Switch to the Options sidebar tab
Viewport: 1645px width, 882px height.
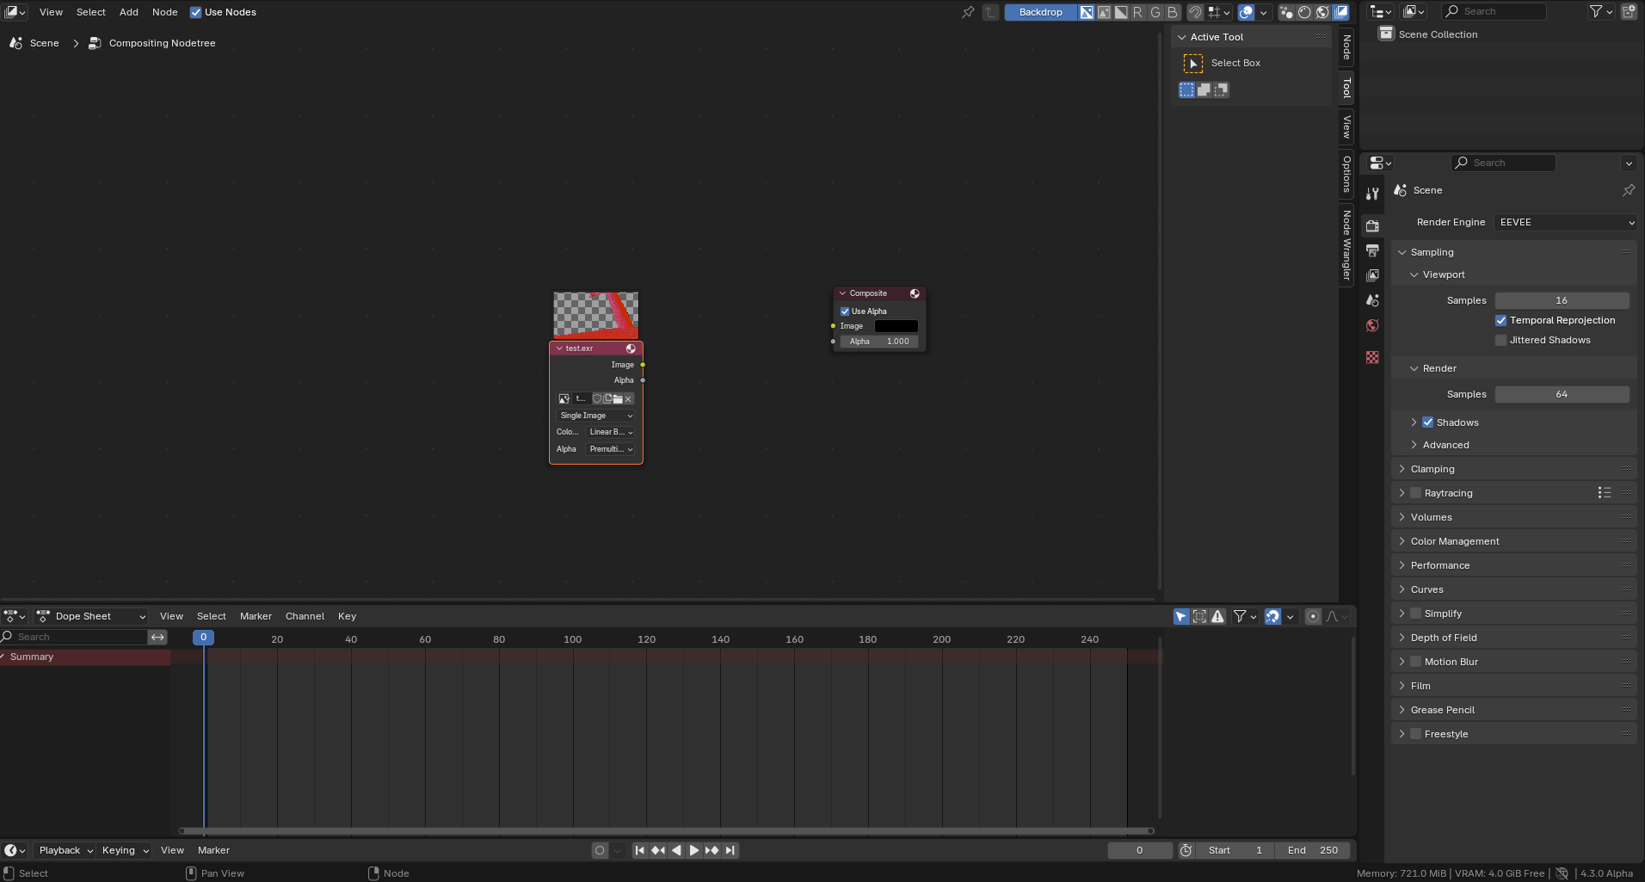(1346, 174)
